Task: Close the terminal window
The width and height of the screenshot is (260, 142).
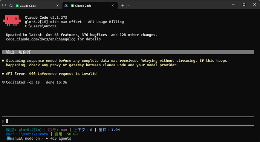Action: point(254,4)
